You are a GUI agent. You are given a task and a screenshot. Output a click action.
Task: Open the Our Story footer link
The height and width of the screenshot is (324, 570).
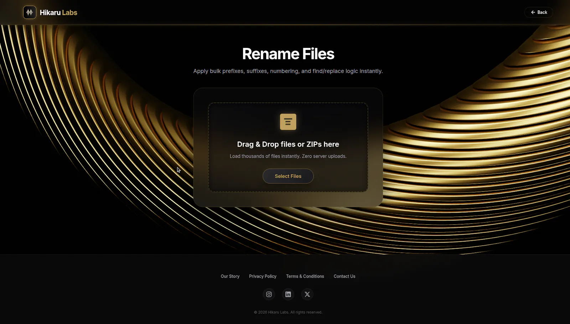point(230,276)
